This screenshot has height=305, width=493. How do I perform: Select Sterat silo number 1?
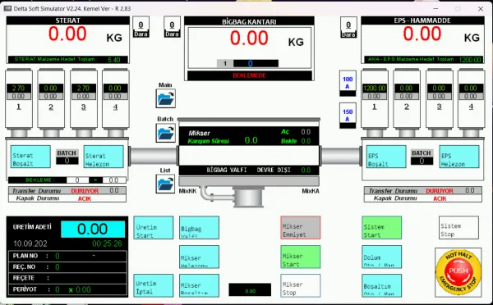coord(19,98)
